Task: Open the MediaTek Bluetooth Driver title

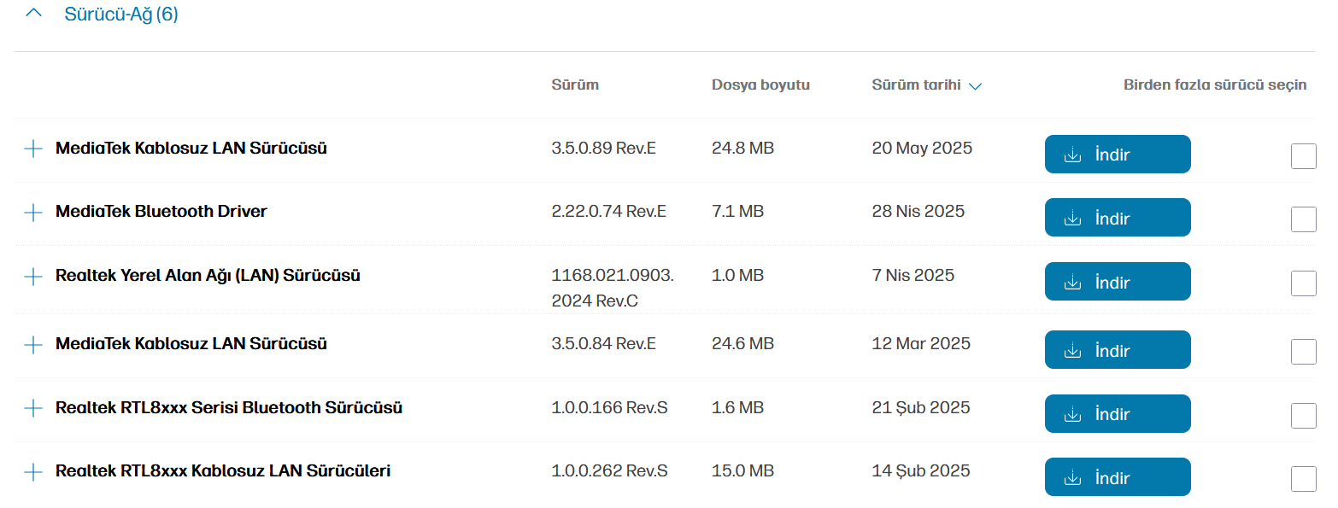Action: pyautogui.click(x=161, y=212)
